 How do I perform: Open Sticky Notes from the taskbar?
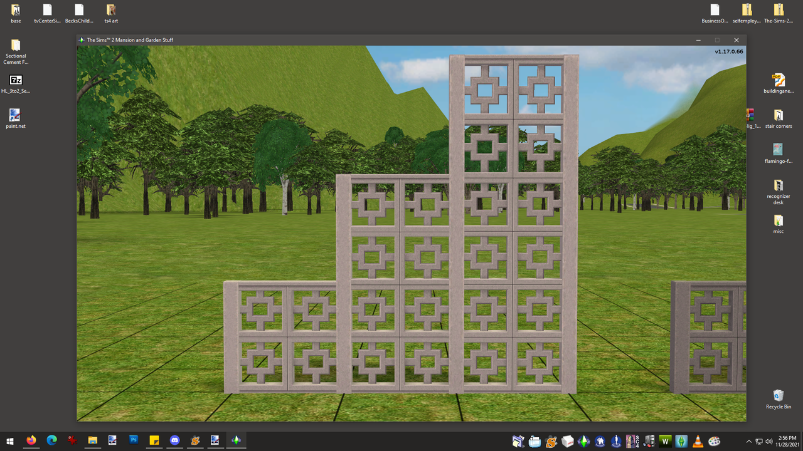point(154,440)
